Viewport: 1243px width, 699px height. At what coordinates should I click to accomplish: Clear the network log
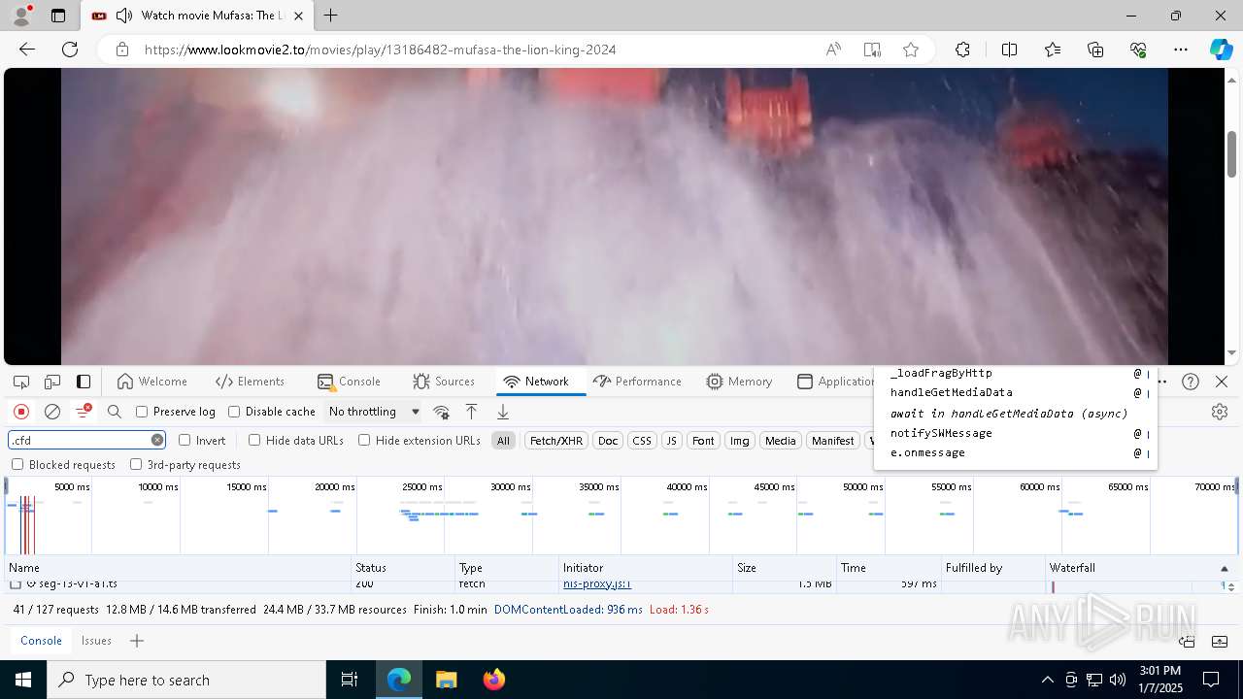tap(52, 412)
